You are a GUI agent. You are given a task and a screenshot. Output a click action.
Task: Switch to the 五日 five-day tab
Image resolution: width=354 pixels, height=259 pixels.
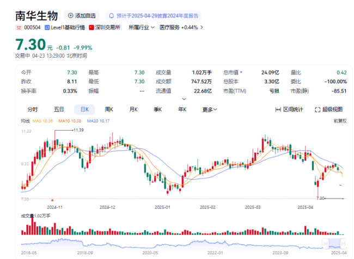click(x=59, y=109)
